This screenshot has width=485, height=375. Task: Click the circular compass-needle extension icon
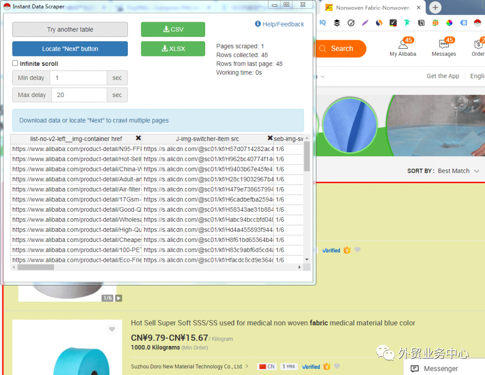pyautogui.click(x=351, y=23)
